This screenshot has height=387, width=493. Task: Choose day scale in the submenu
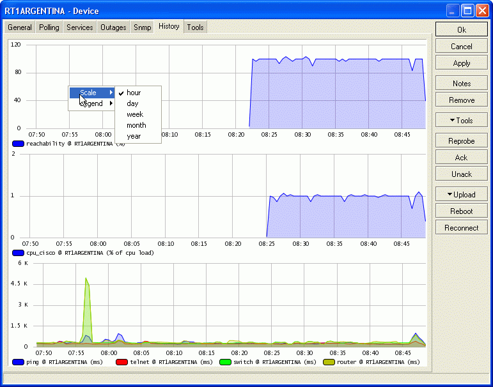pos(138,103)
